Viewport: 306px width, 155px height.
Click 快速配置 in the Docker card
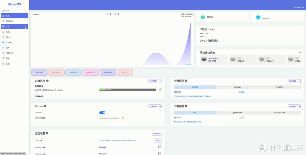[x=153, y=107]
